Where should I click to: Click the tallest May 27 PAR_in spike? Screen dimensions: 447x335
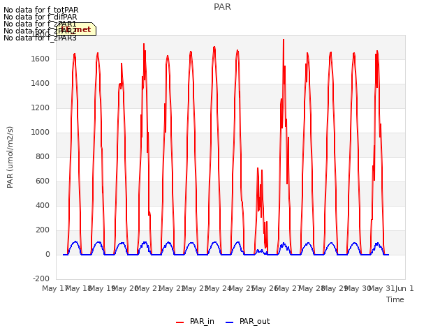coord(284,40)
